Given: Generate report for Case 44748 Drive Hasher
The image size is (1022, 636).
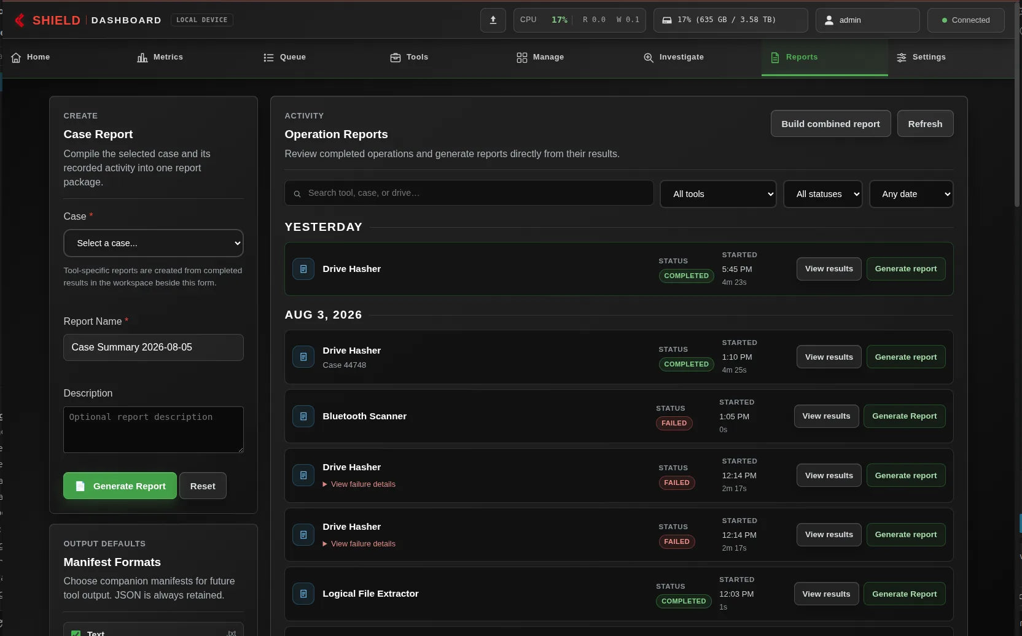Looking at the screenshot, I should 905,357.
